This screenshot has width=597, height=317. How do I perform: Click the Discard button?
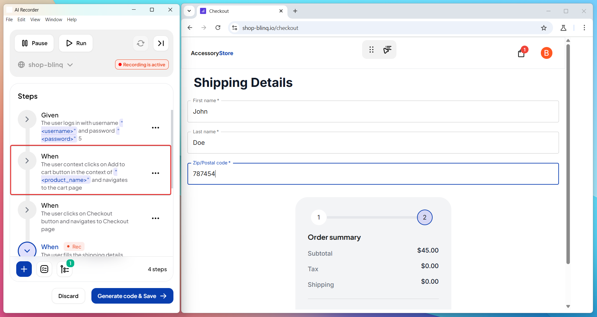point(68,296)
